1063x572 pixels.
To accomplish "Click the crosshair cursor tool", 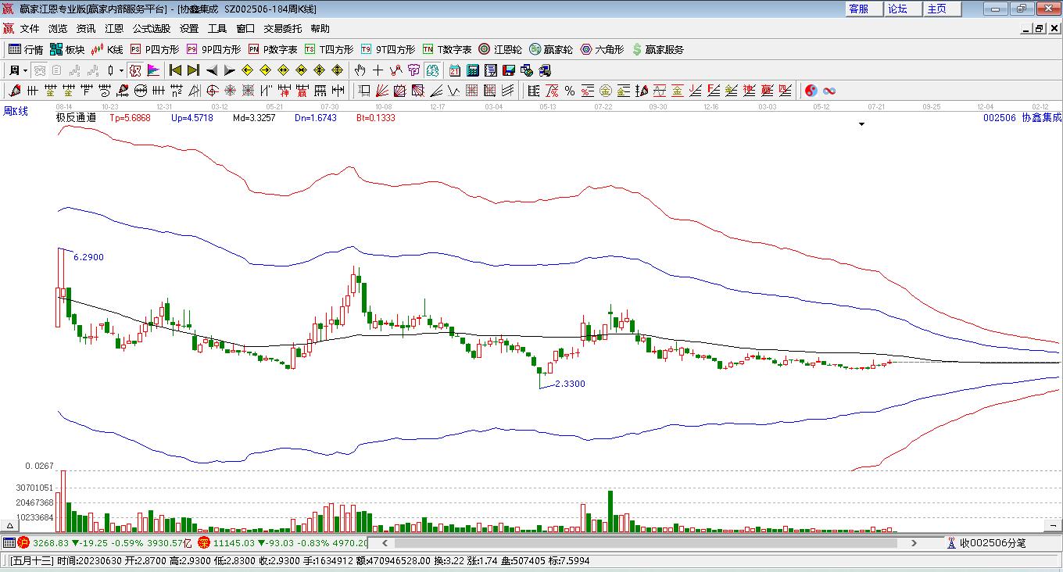I will 378,70.
